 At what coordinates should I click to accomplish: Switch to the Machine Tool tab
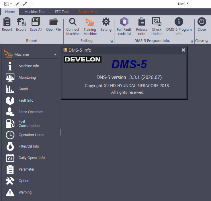pyautogui.click(x=35, y=12)
